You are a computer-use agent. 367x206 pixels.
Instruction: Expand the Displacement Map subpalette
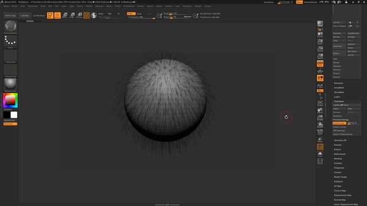click(x=343, y=195)
